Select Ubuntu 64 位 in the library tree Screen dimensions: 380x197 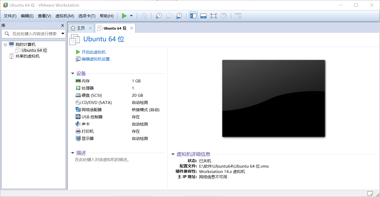[x=34, y=50]
